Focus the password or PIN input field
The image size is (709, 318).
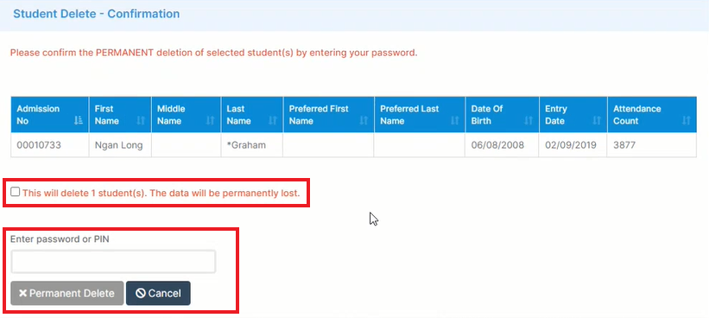coord(113,262)
